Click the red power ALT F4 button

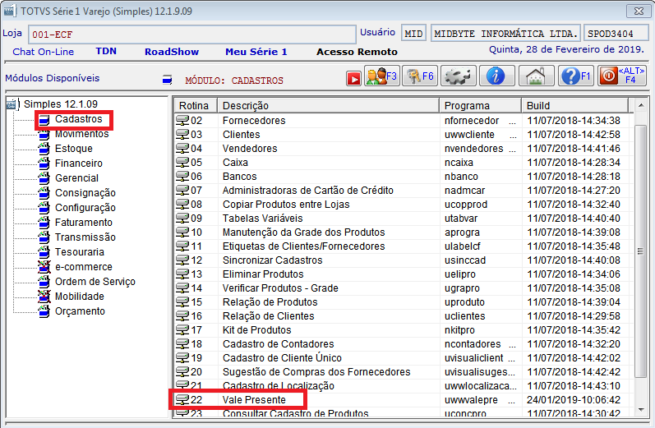[622, 76]
